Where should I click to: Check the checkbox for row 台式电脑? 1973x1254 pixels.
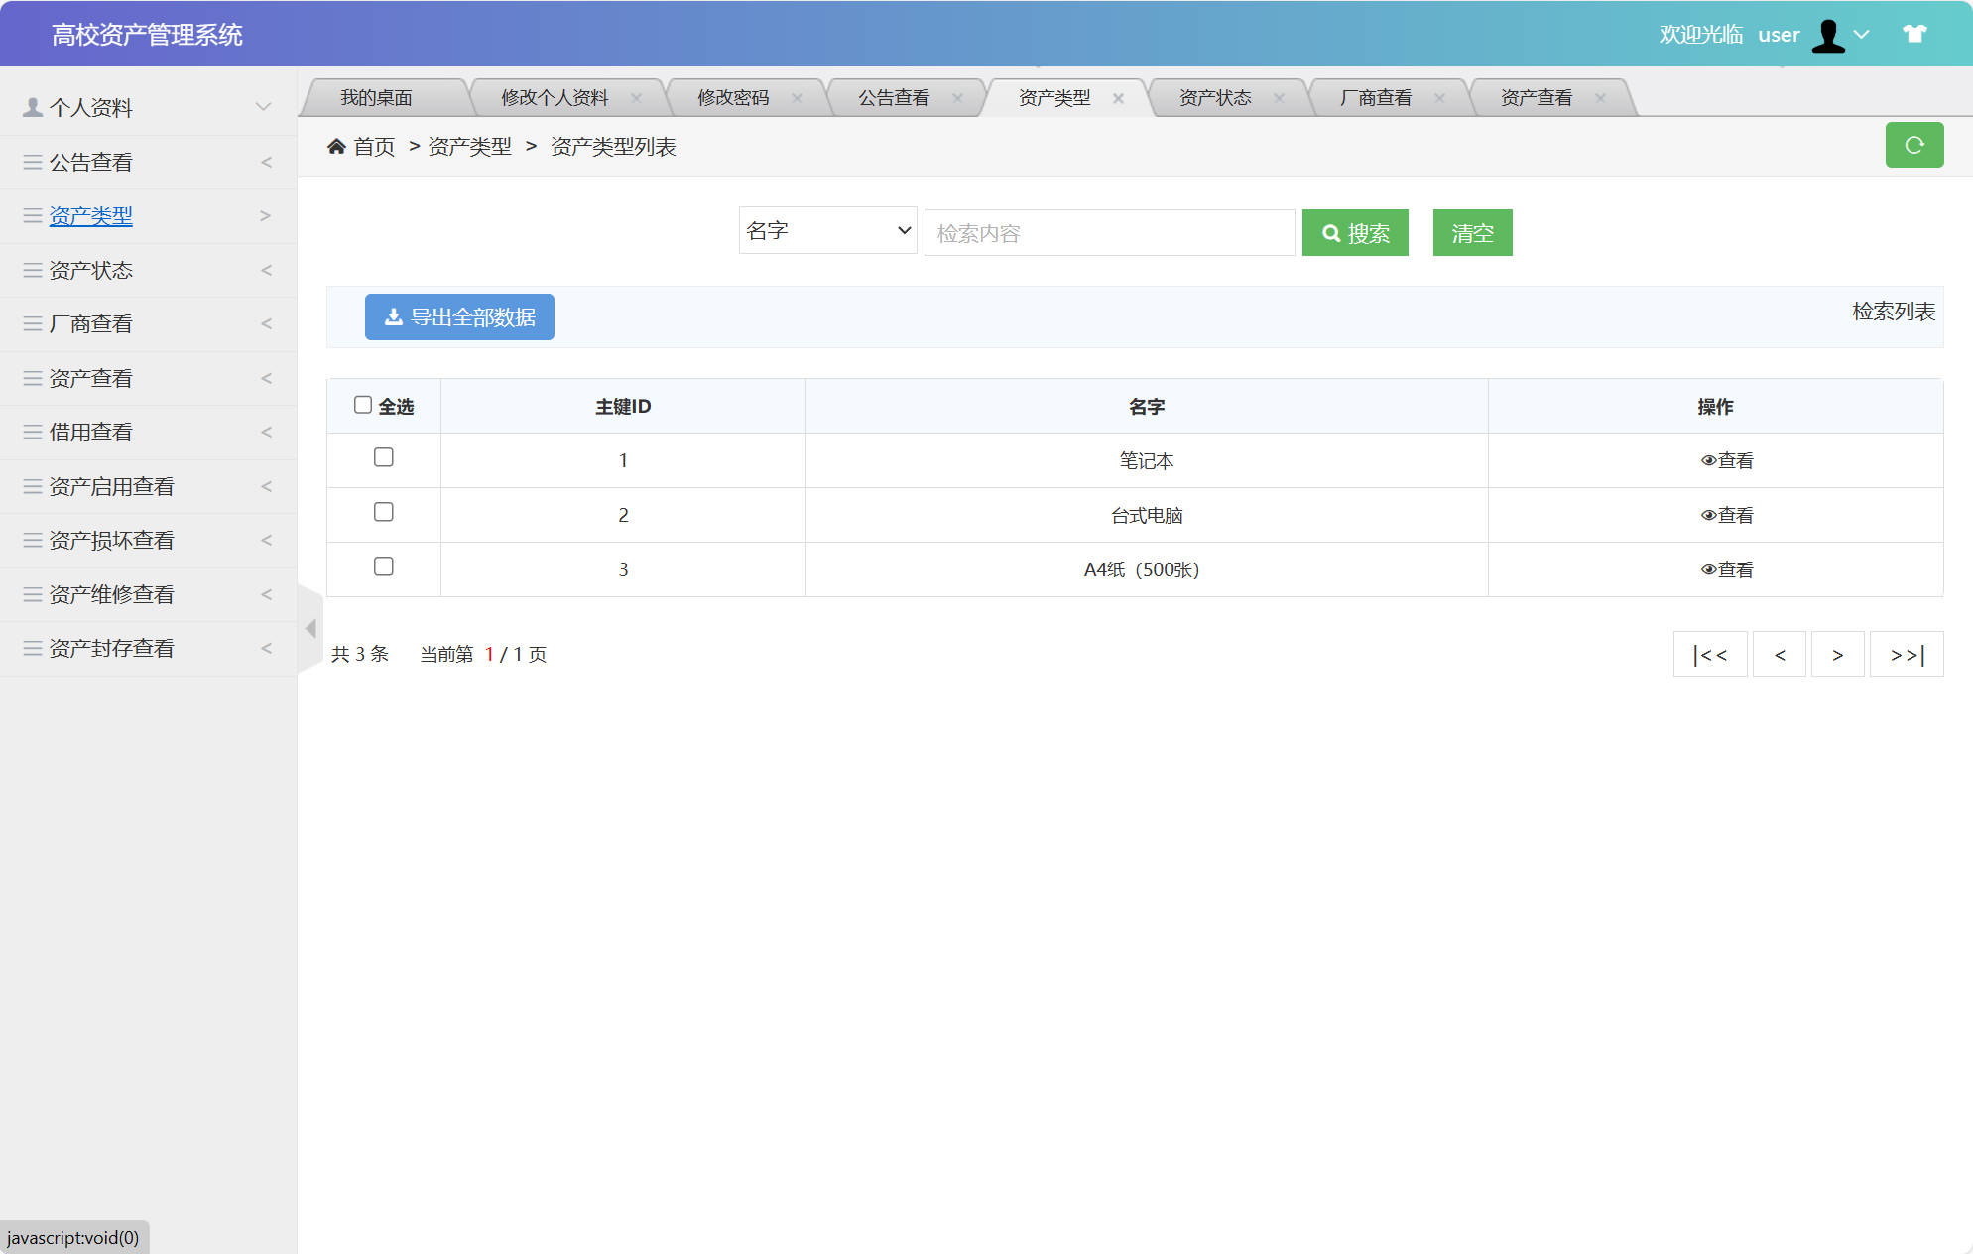point(384,512)
